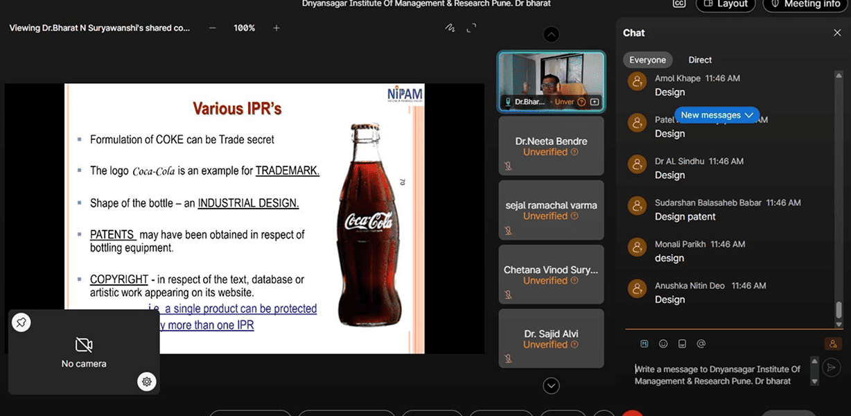Image resolution: width=851 pixels, height=416 pixels.
Task: Click the No camera icon
Action: (84, 345)
